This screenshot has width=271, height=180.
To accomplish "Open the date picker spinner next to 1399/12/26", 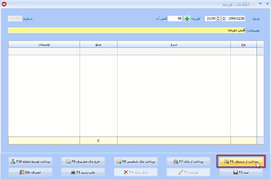I will click(224, 18).
